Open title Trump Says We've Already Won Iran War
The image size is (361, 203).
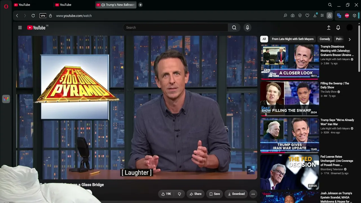[x=337, y=122]
